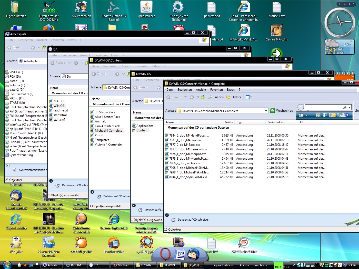Open Opera from the bottom dock
The width and height of the screenshot is (359, 269).
165,254
